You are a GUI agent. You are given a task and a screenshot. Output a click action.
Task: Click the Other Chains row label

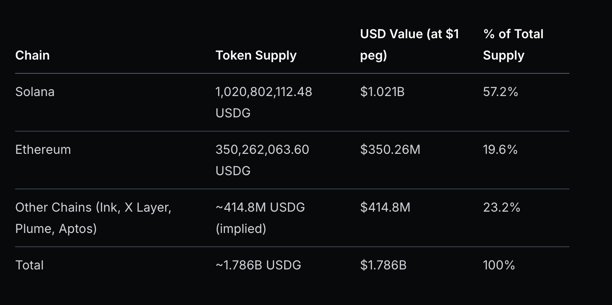point(93,218)
